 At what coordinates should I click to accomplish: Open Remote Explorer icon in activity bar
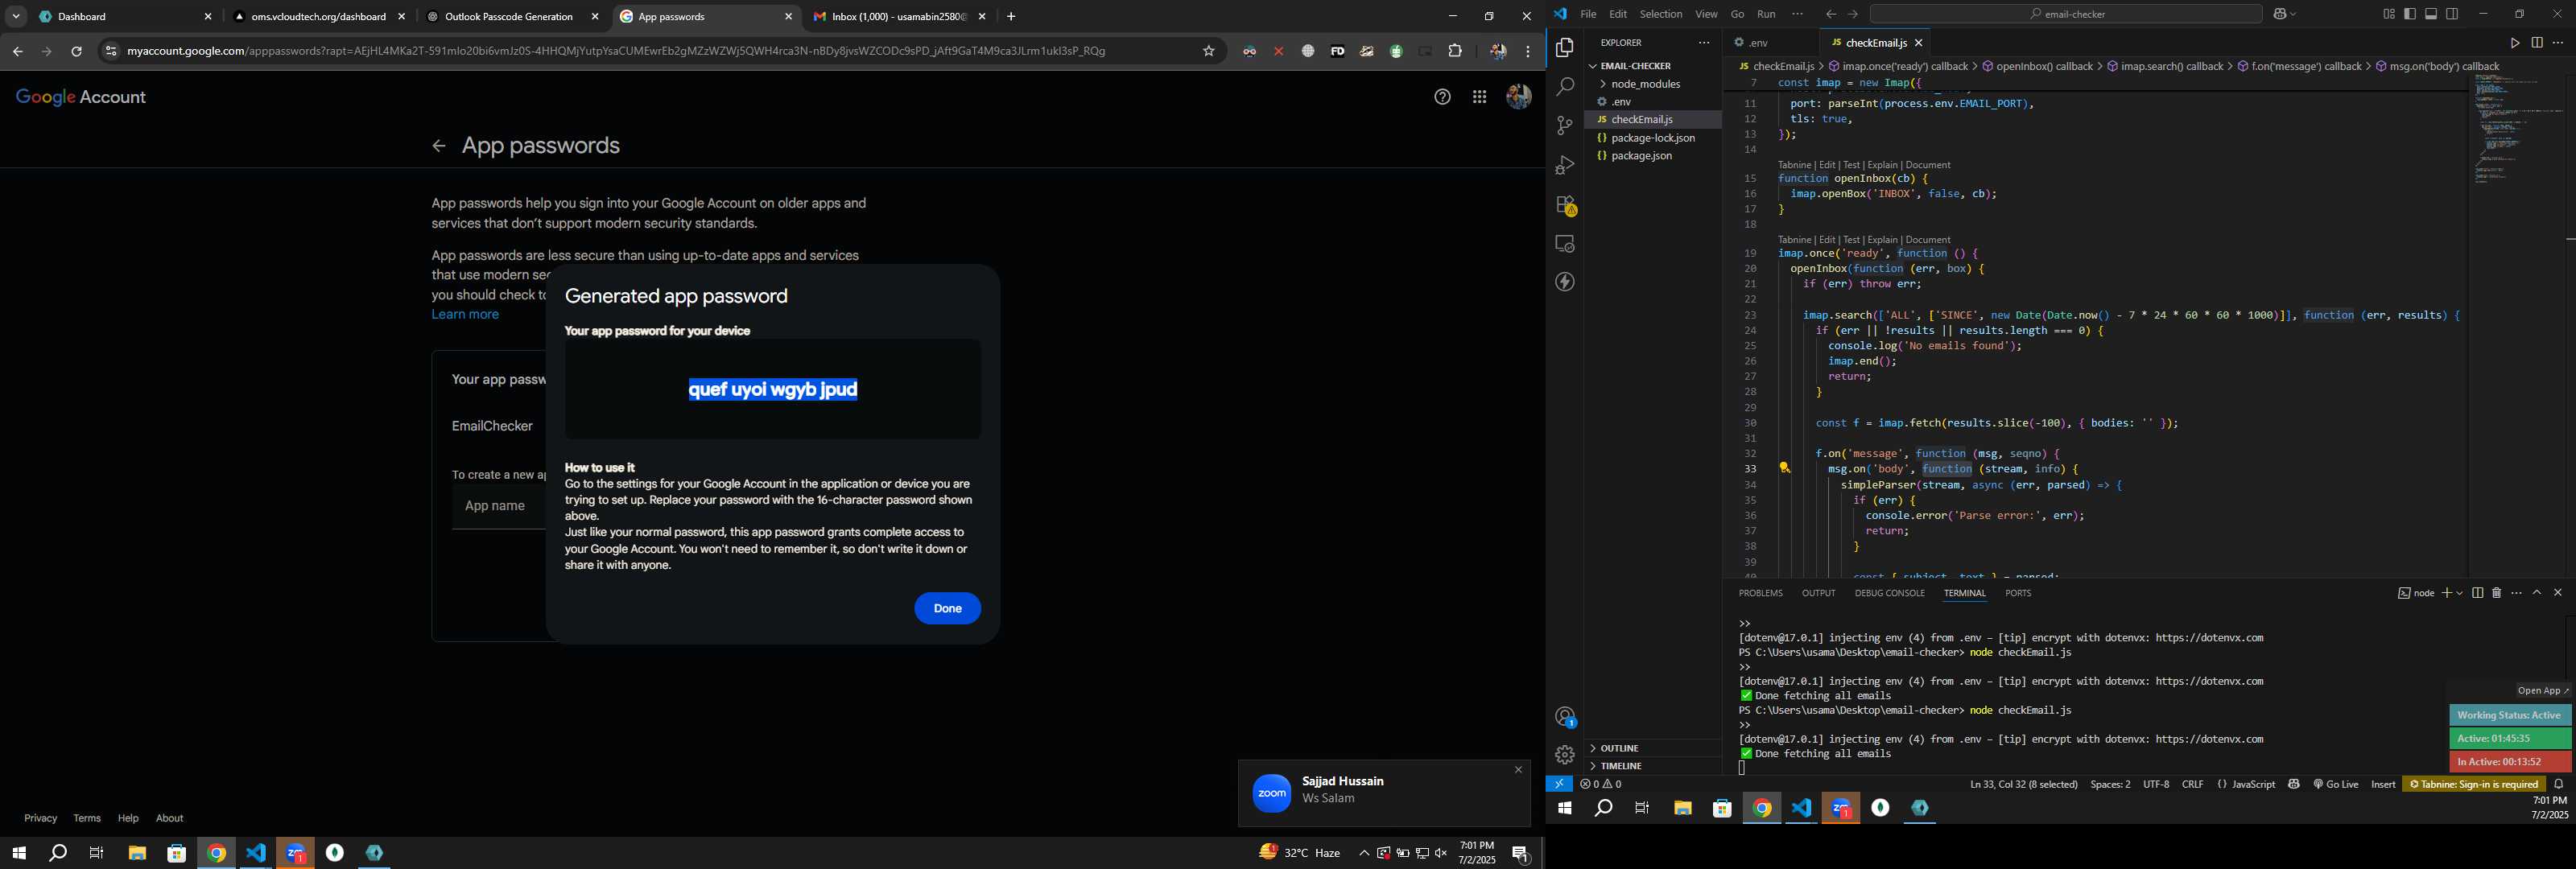click(1565, 244)
